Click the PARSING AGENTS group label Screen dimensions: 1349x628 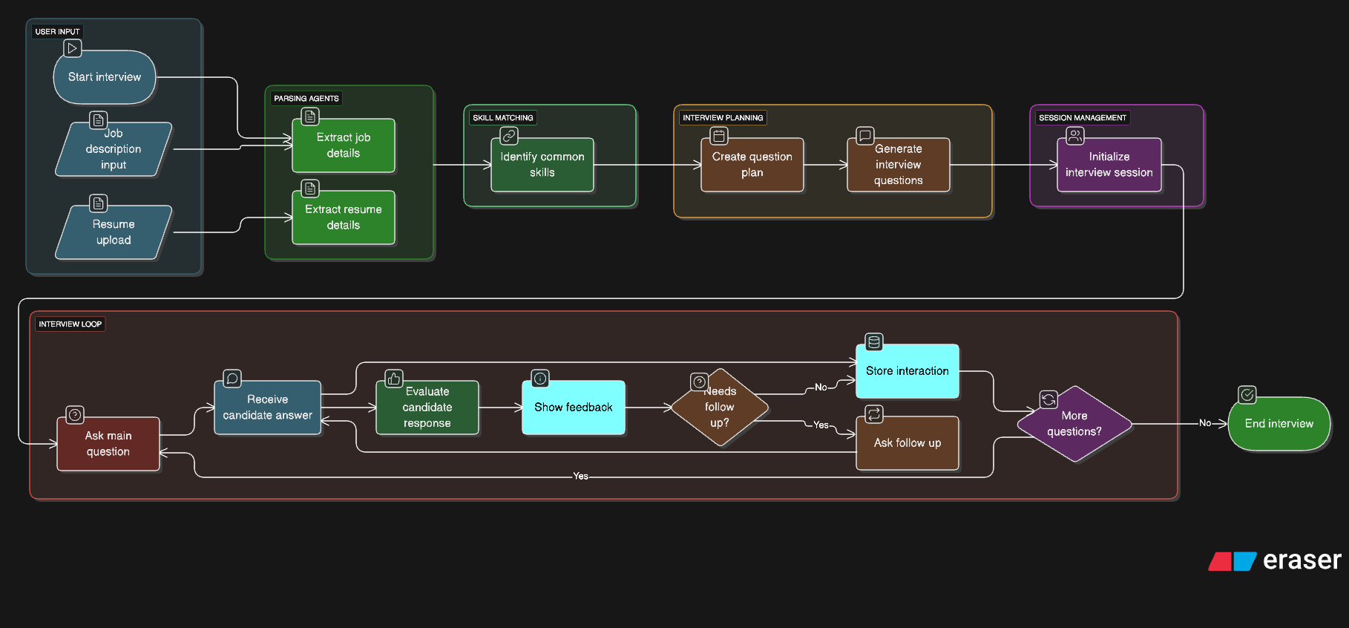306,99
